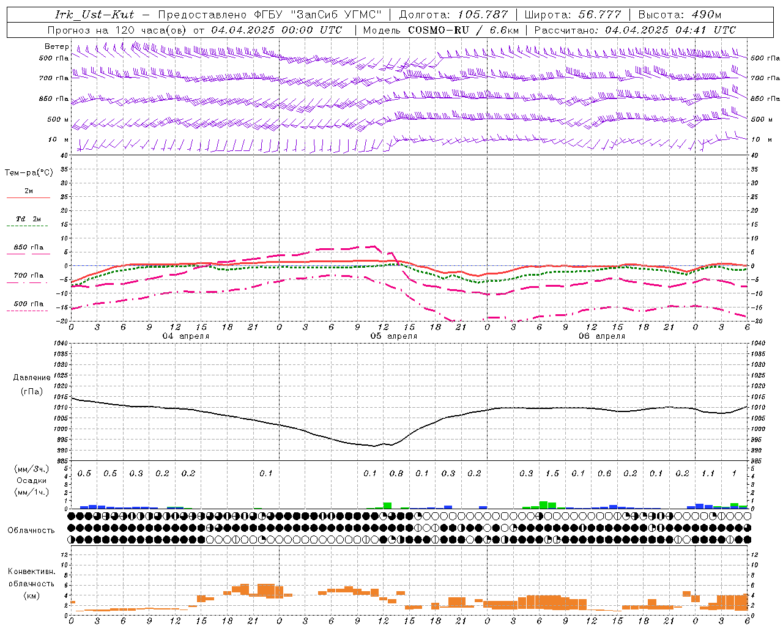Image resolution: width=783 pixels, height=626 pixels.
Task: Click the station title Irk_Ust-Kut
Action: click(94, 15)
